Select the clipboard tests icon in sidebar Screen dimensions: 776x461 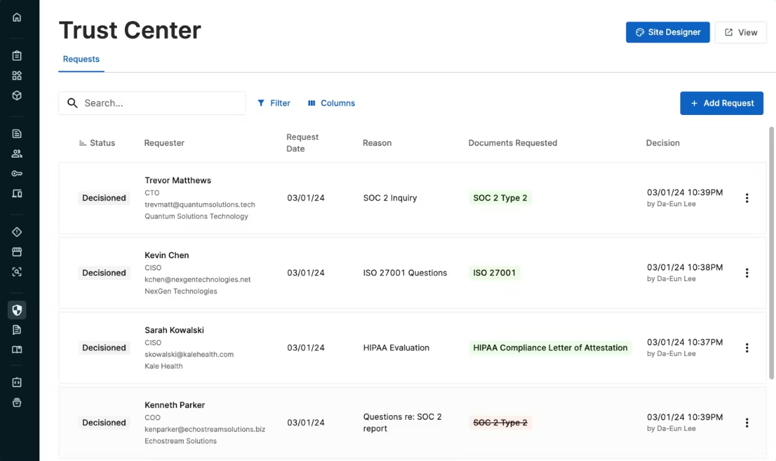coord(16,55)
